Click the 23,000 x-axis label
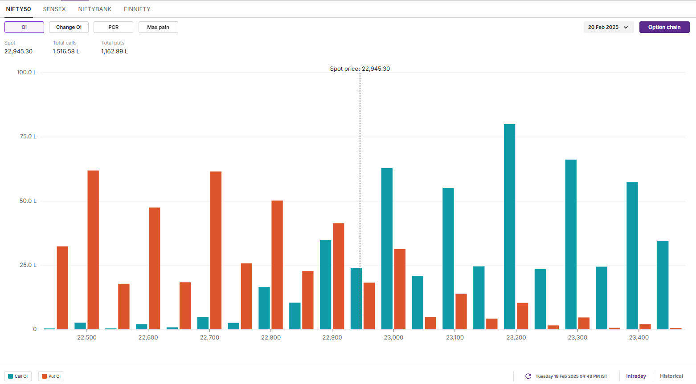The height and width of the screenshot is (384, 696). 393,337
